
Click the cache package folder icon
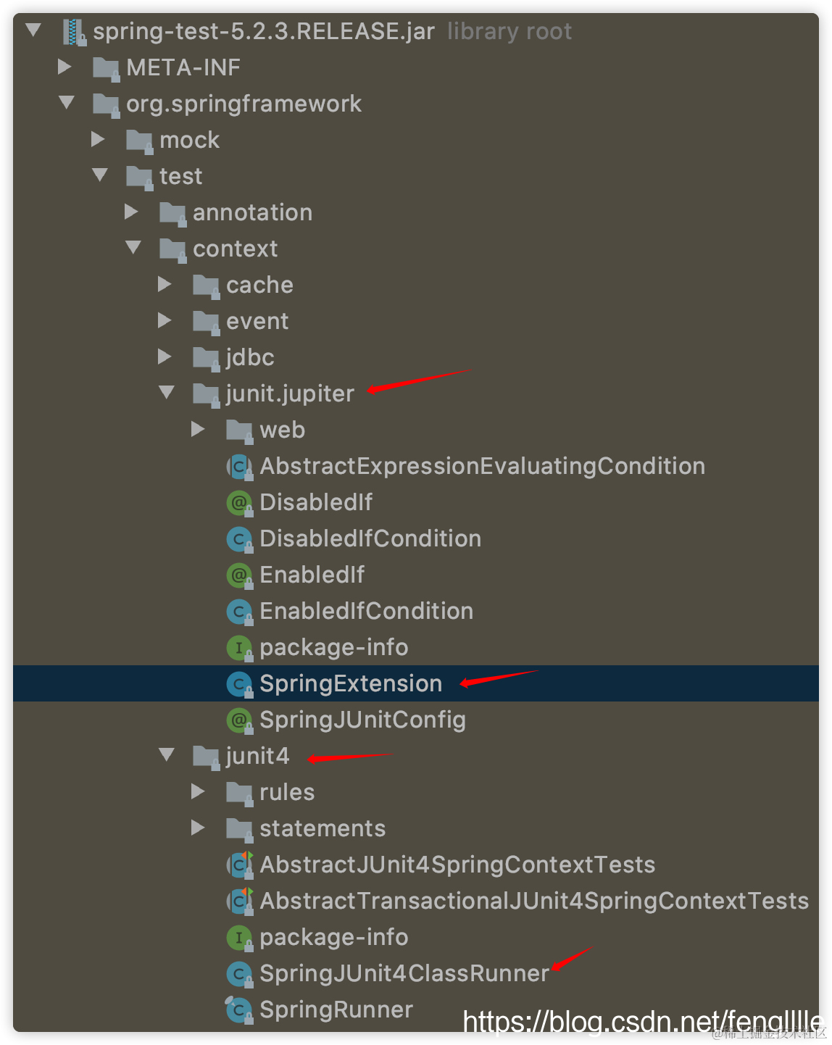click(x=207, y=286)
